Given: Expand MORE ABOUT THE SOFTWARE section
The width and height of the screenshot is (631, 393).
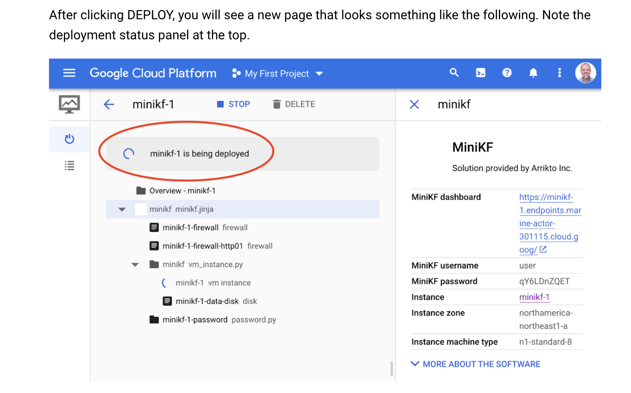Looking at the screenshot, I should click(x=476, y=364).
